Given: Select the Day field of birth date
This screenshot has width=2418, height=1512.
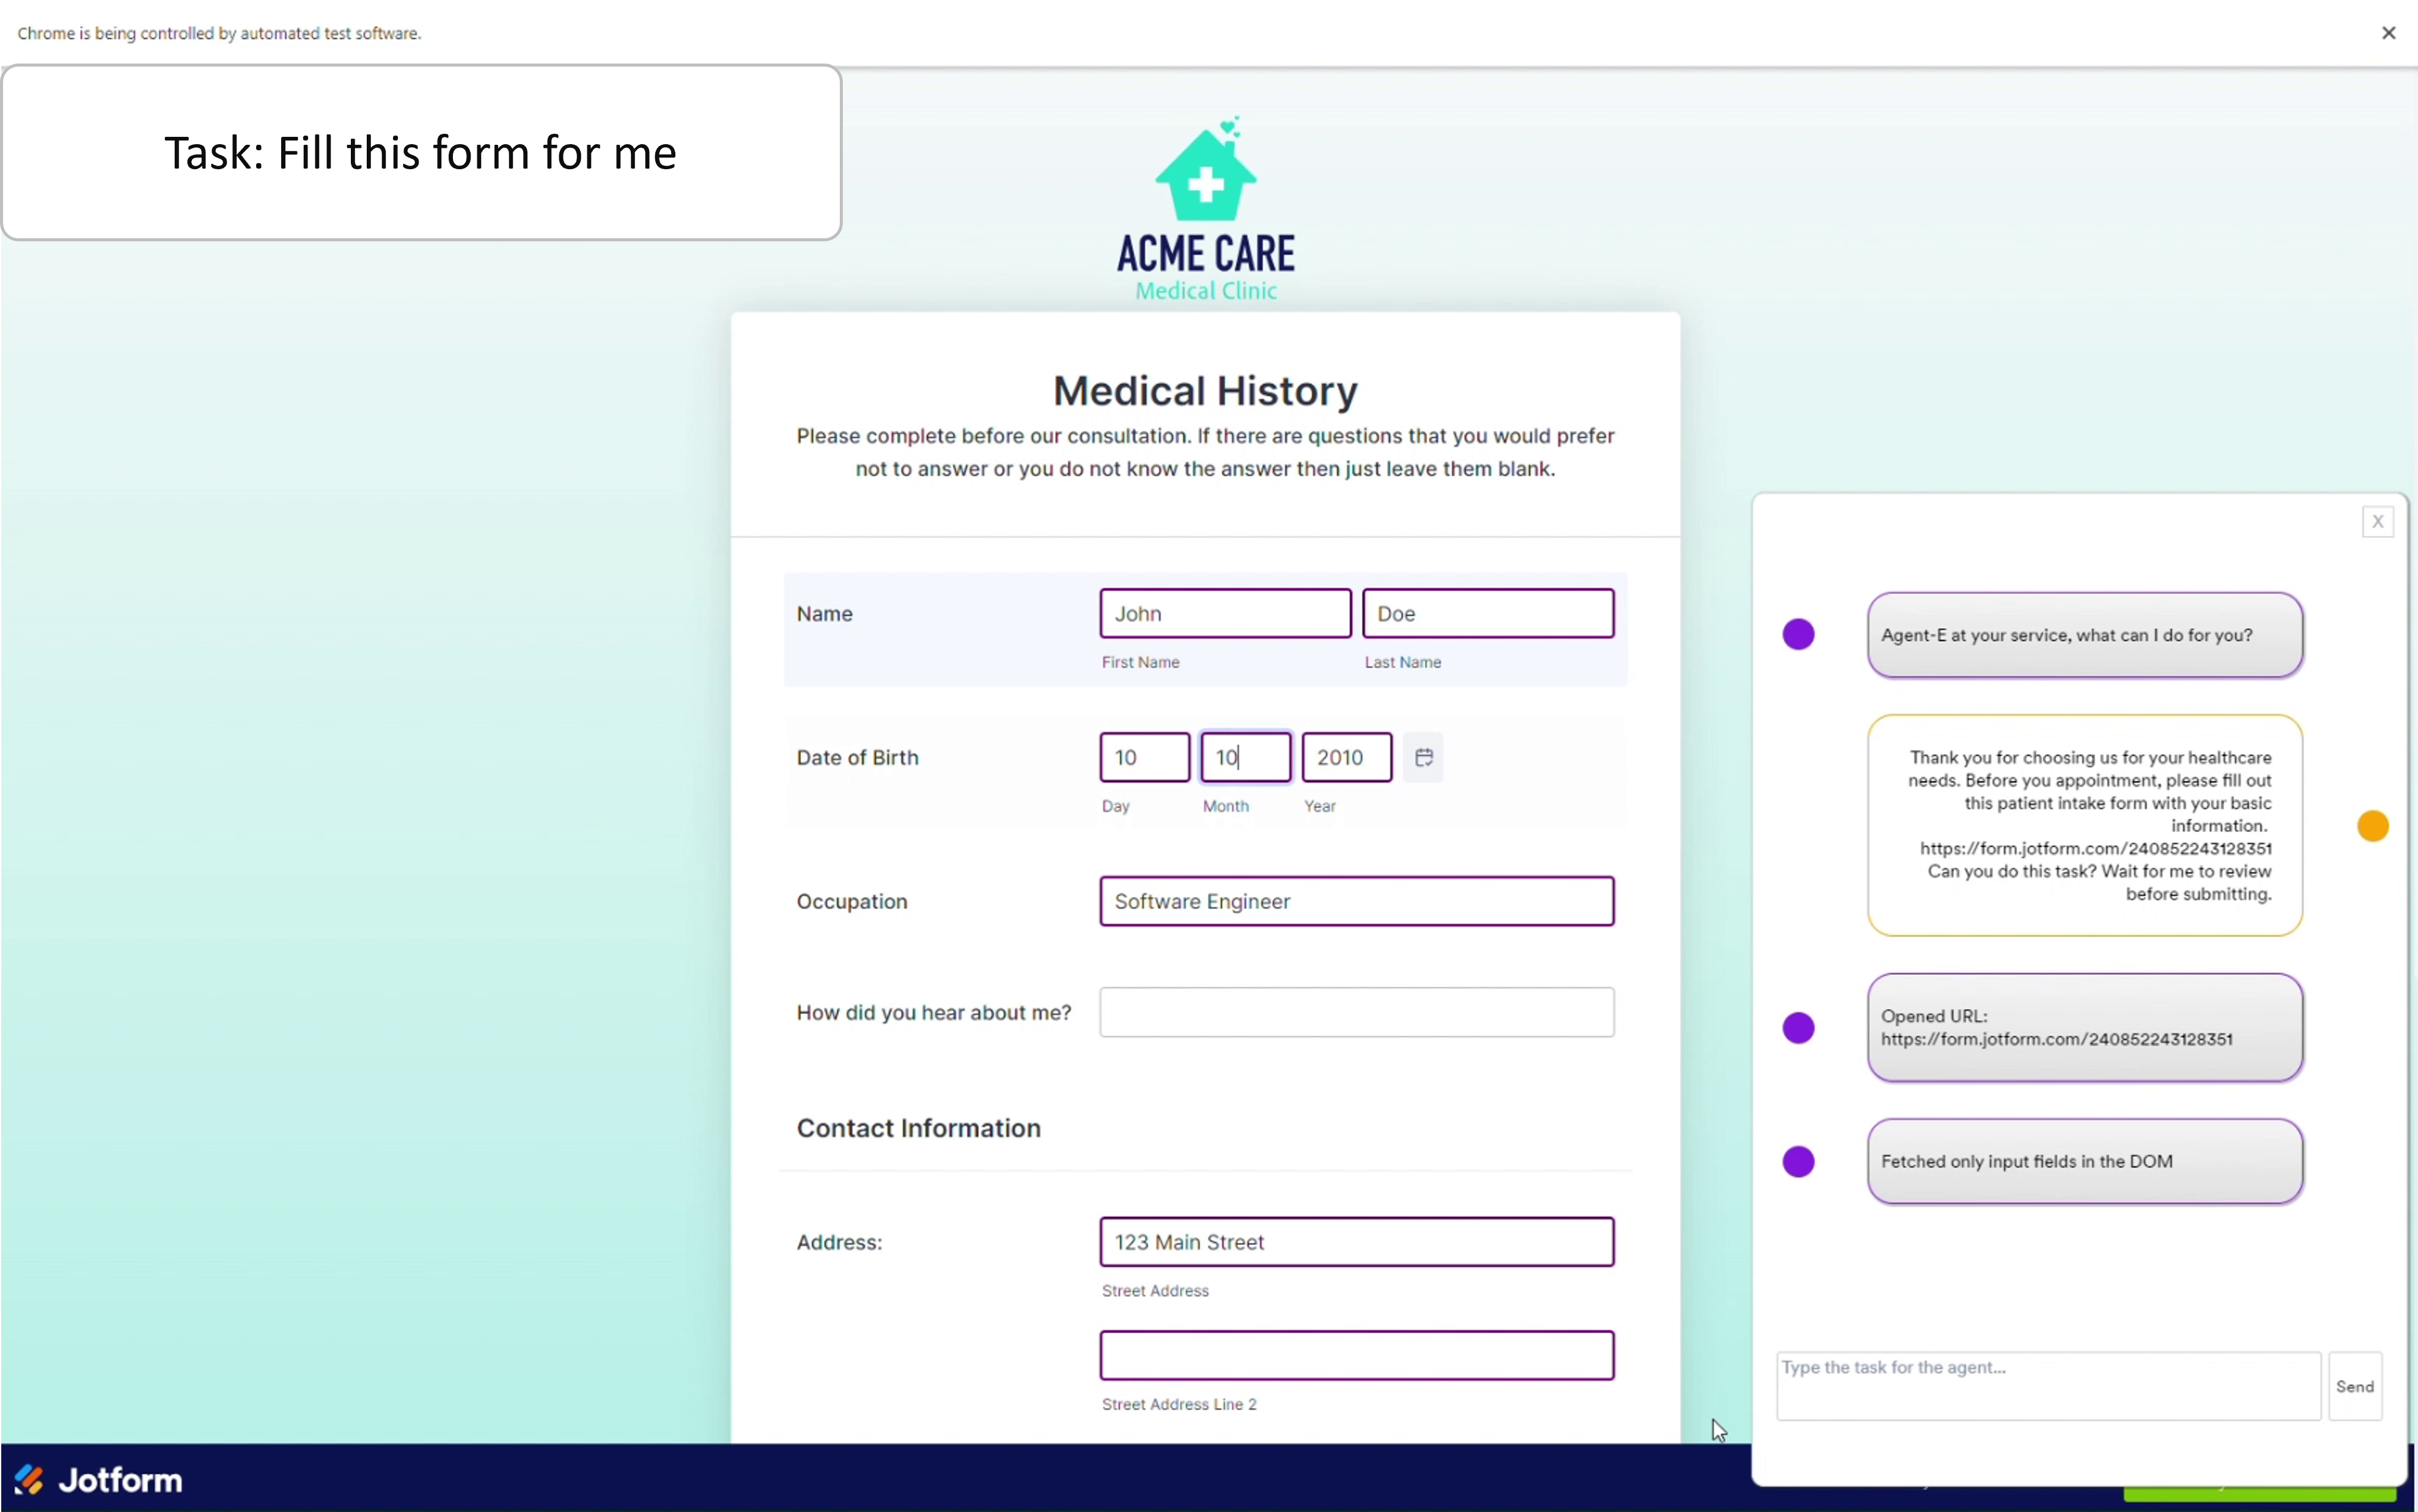Looking at the screenshot, I should pos(1144,757).
